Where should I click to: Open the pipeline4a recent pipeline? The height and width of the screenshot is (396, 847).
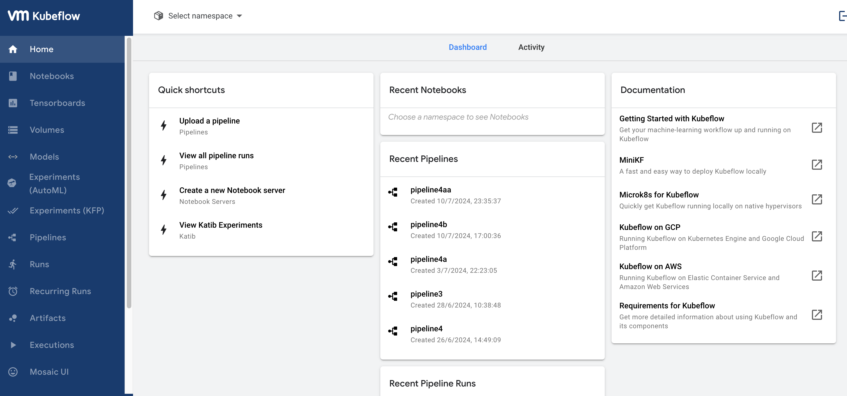click(x=492, y=265)
